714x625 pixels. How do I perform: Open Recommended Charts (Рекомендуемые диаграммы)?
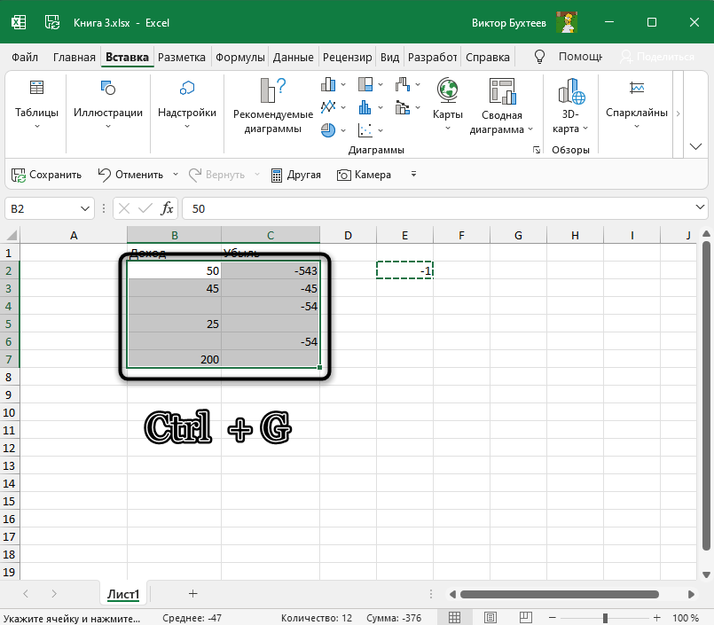coord(272,105)
